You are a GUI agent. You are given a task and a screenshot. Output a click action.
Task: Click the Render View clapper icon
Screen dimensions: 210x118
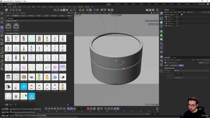click(x=147, y=10)
